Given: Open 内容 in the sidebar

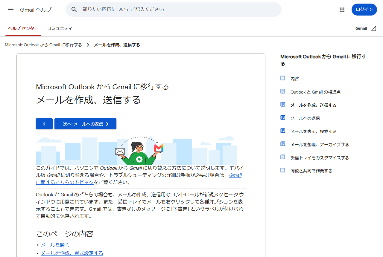Looking at the screenshot, I should coord(295,79).
